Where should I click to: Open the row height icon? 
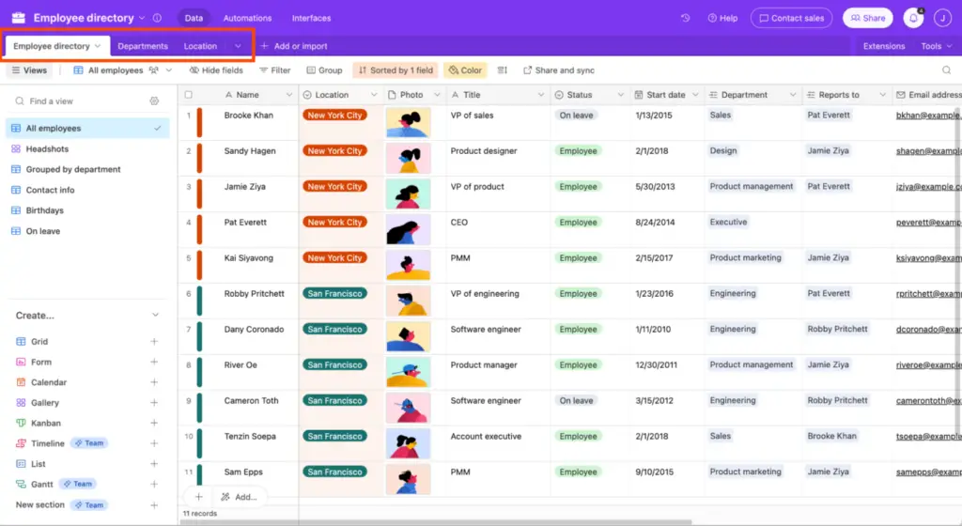pos(503,70)
